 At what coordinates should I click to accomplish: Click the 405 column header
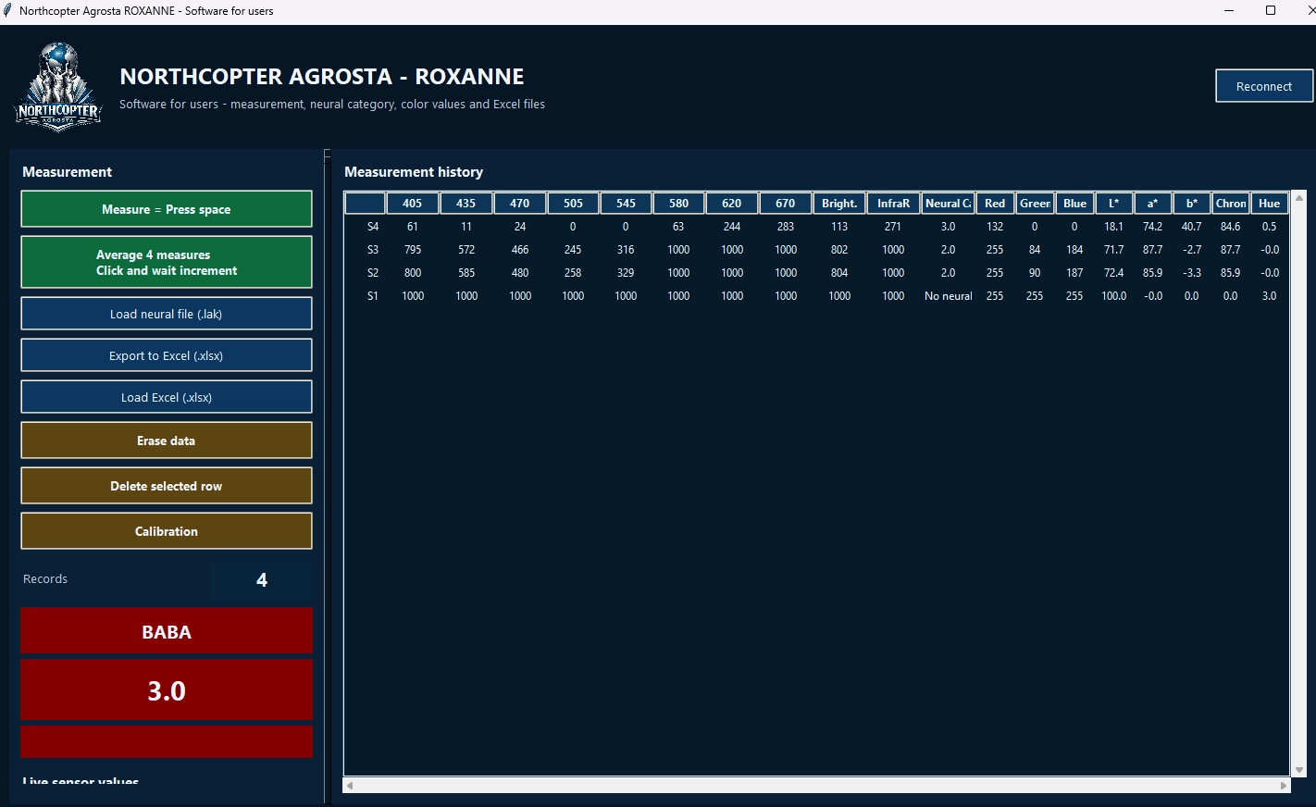point(413,204)
